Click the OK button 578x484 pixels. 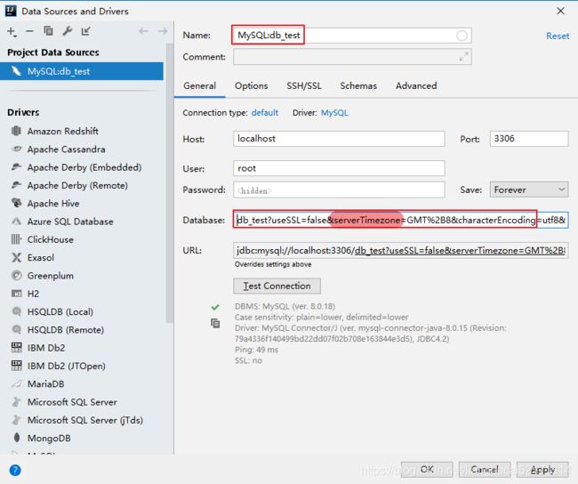[x=427, y=469]
